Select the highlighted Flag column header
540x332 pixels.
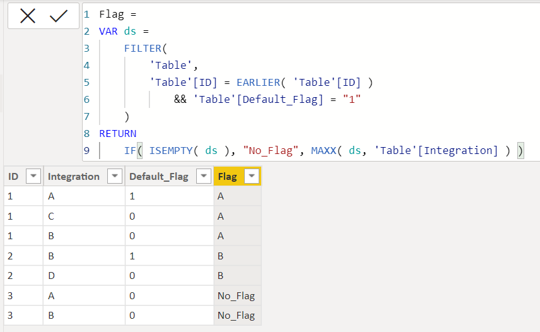pos(238,176)
